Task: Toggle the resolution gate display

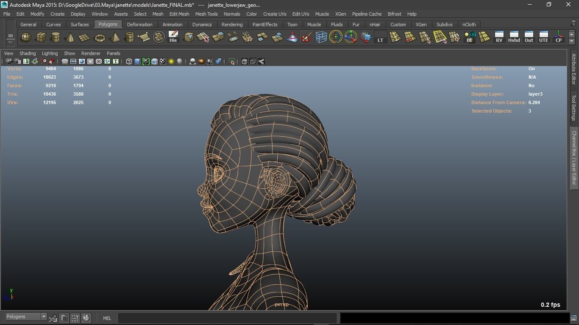Action: (x=82, y=61)
